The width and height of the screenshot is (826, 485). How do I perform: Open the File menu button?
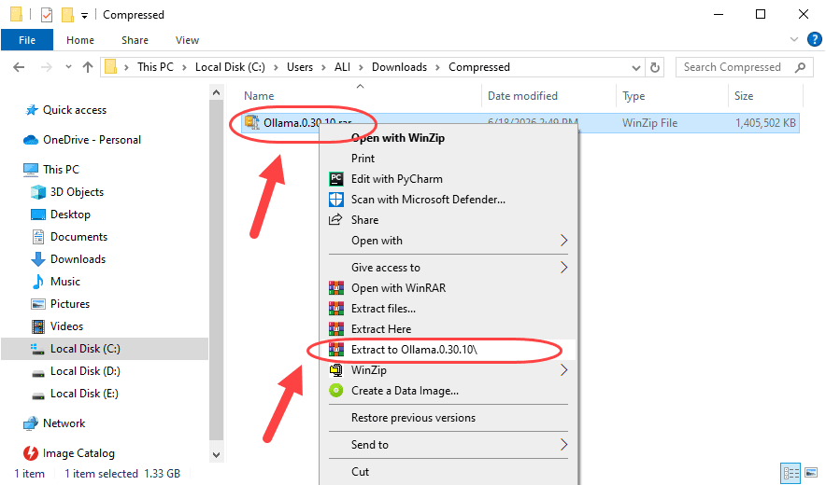pyautogui.click(x=27, y=40)
